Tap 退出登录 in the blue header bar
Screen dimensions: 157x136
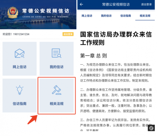tap(146, 4)
